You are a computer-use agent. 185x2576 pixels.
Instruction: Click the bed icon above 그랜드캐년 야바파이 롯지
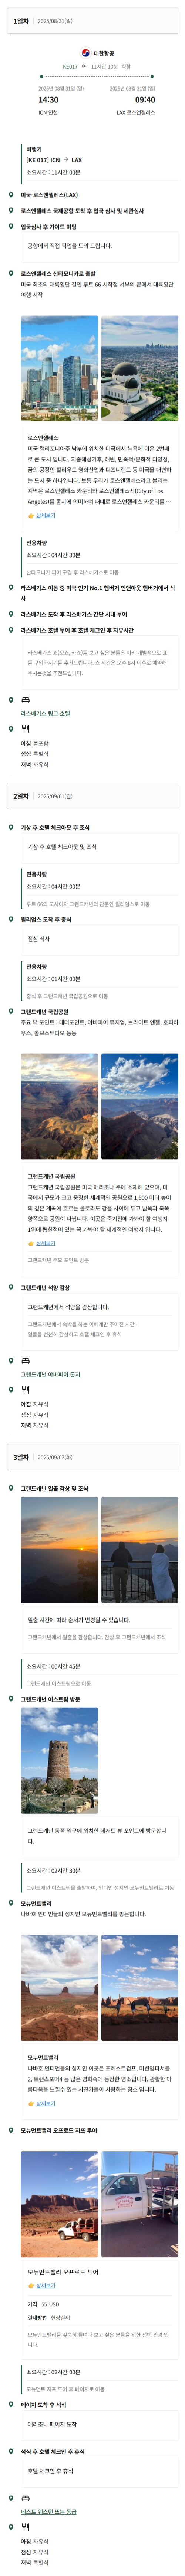point(25,1361)
